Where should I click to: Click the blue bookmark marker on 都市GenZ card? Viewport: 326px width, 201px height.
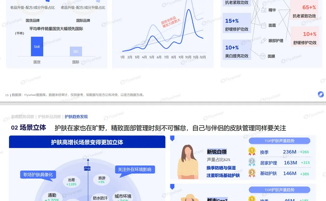pyautogui.click(x=172, y=187)
